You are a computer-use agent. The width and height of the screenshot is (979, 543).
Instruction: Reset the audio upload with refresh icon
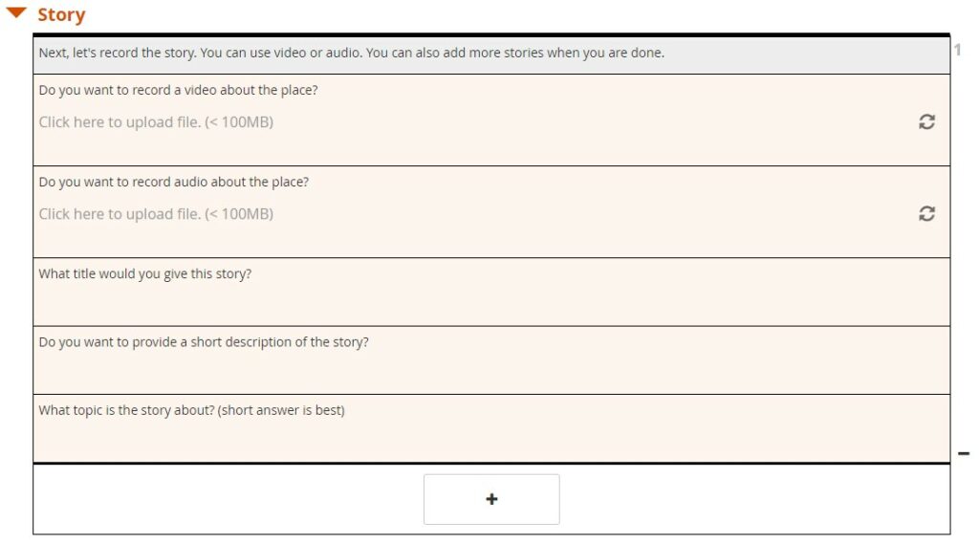coord(926,213)
